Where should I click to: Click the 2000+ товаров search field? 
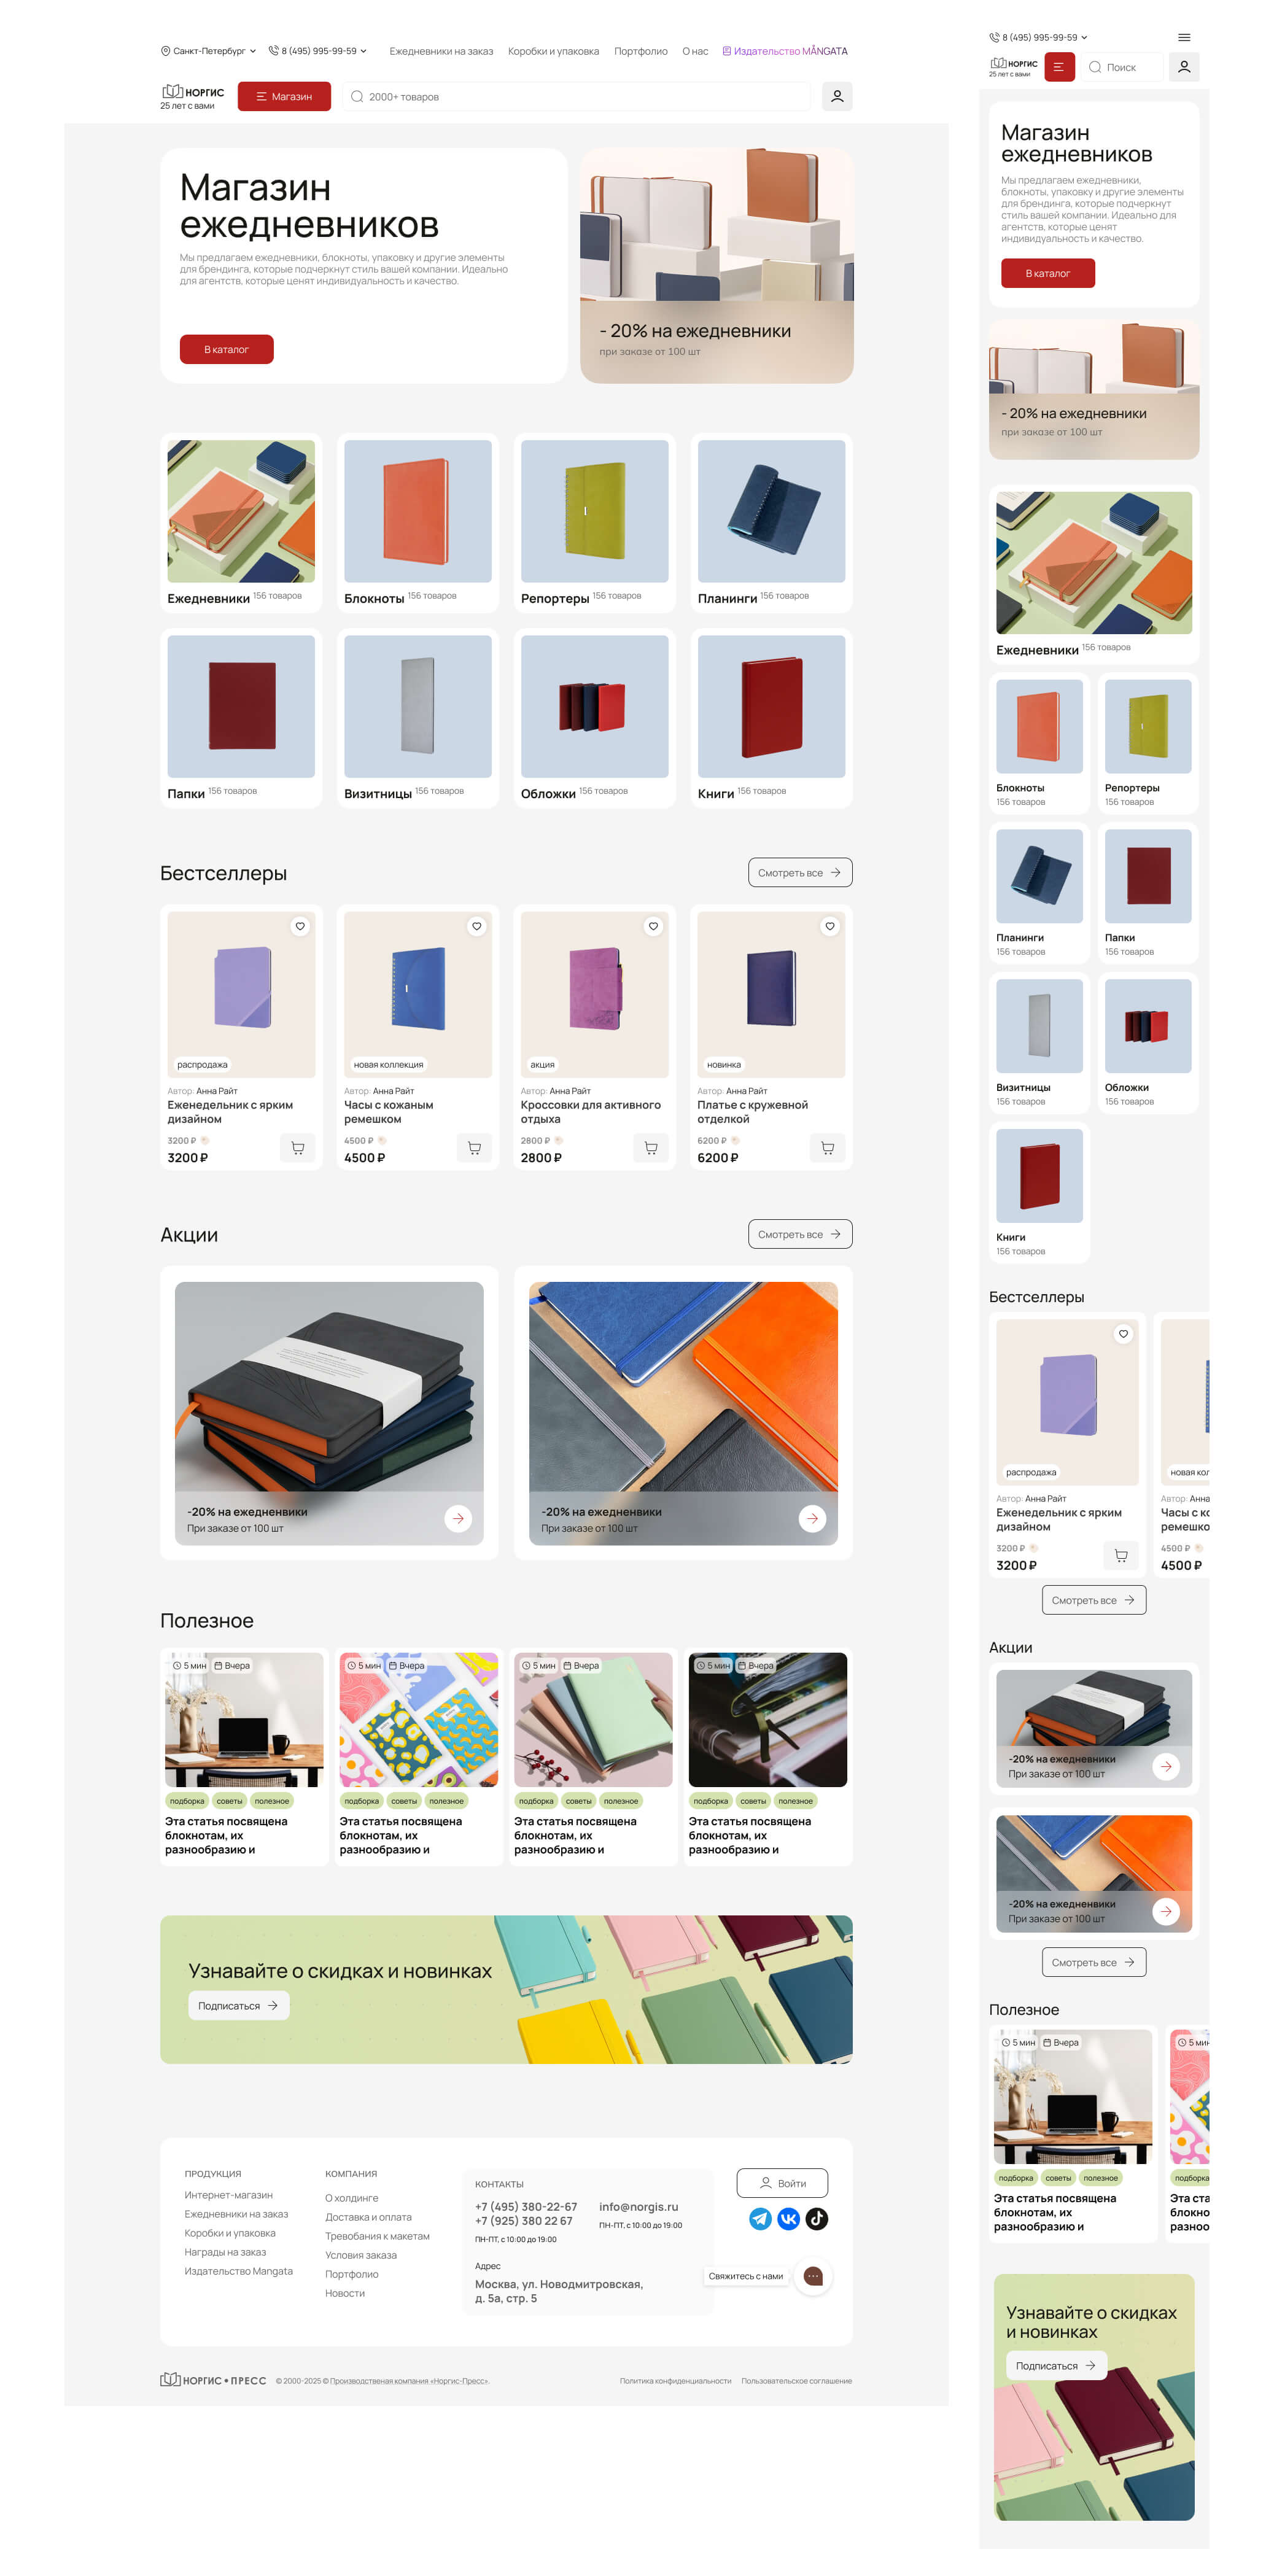[x=576, y=96]
